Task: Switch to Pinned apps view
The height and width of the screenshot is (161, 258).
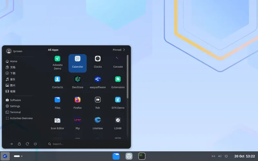Action: [119, 50]
